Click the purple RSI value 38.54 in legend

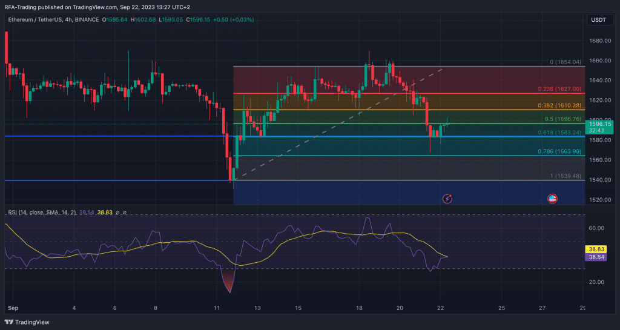pyautogui.click(x=87, y=212)
